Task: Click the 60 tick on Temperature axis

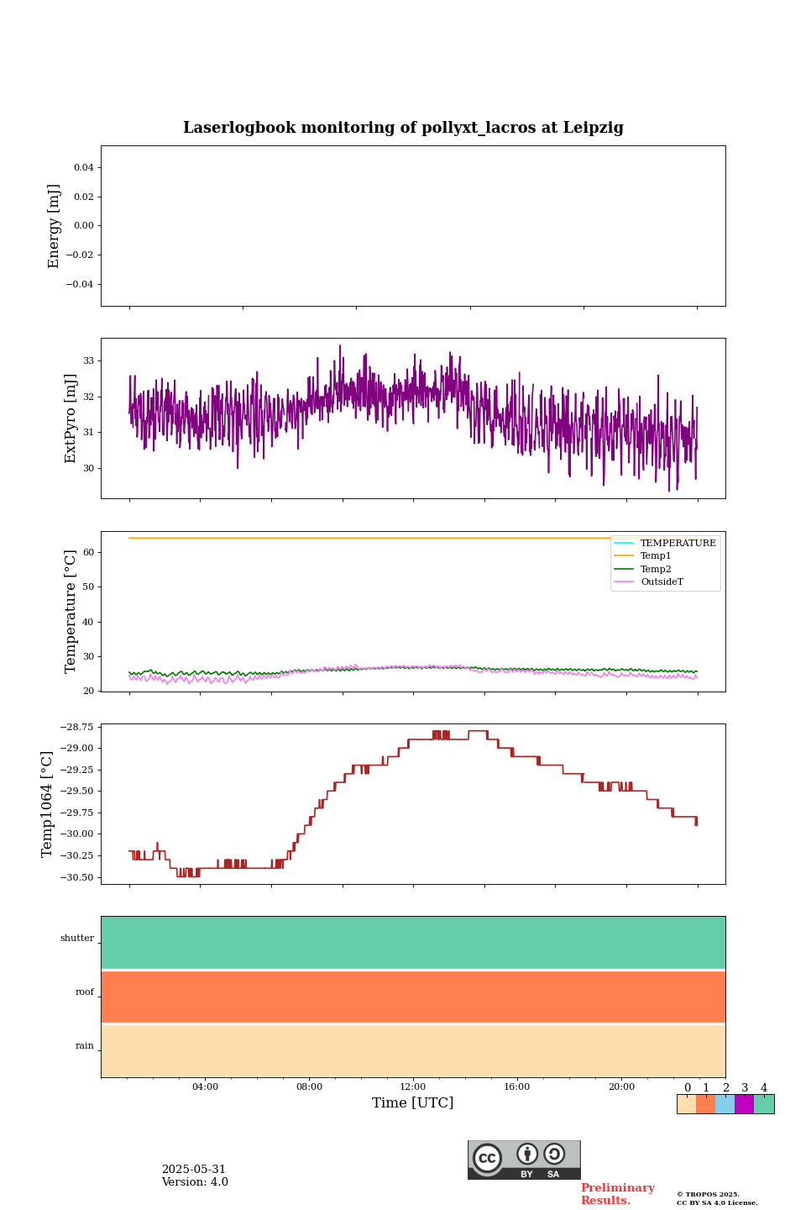Action: tap(89, 552)
